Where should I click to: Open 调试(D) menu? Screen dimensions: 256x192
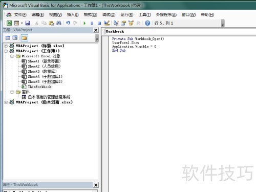pos(109,15)
